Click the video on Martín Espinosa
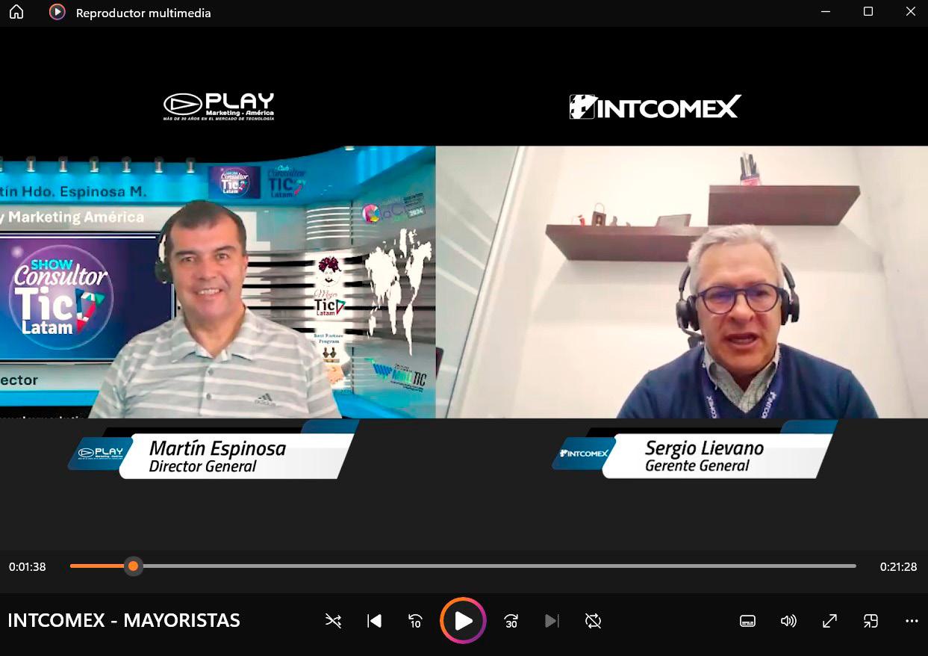928x656 pixels. click(x=217, y=282)
